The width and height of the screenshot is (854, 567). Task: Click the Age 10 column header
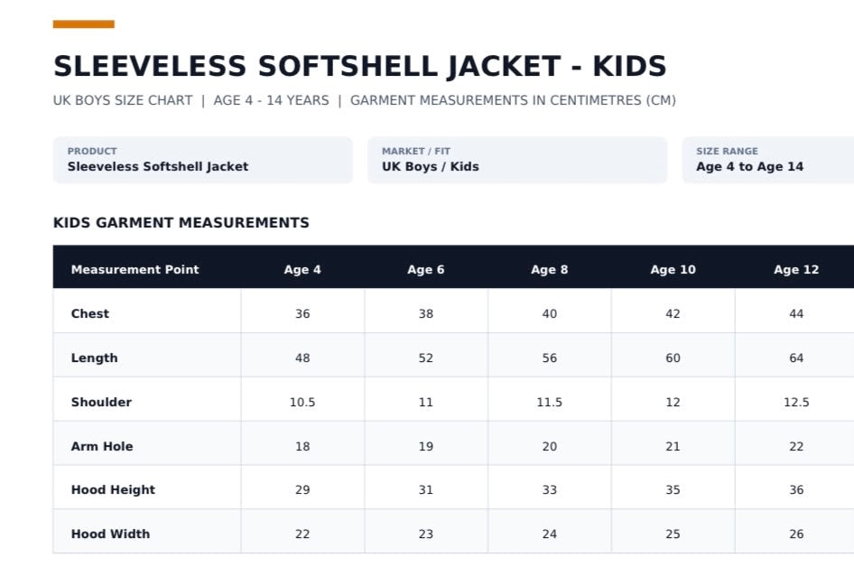point(673,269)
